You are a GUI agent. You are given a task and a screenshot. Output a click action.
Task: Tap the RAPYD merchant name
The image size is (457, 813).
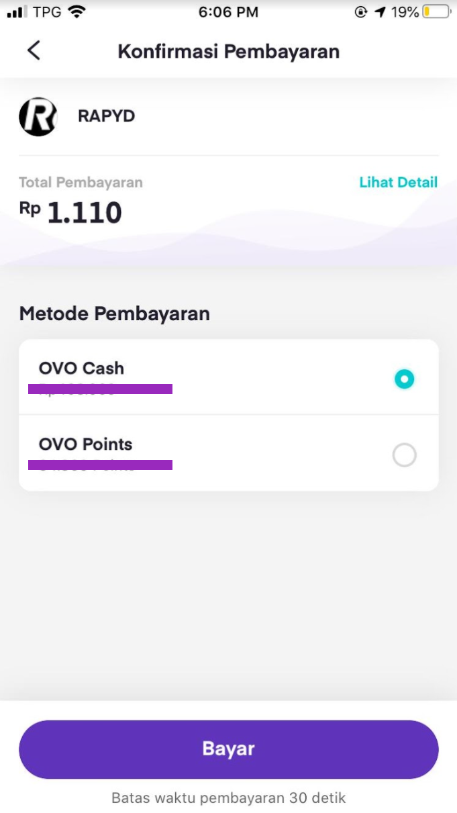coord(107,116)
